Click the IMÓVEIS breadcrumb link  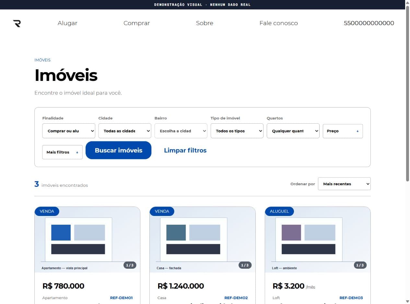(42, 60)
